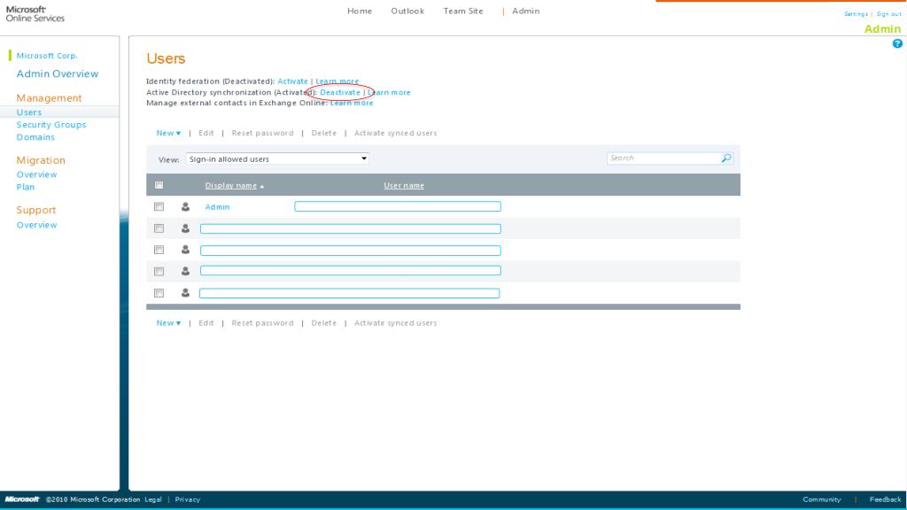The width and height of the screenshot is (907, 510).
Task: Click bottom Edit action below table
Action: tap(205, 323)
